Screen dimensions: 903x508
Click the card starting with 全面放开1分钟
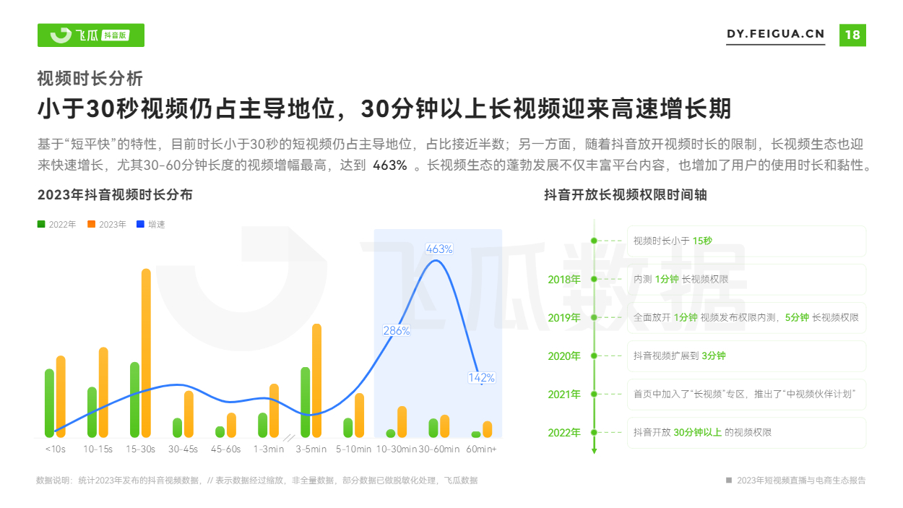click(x=746, y=317)
